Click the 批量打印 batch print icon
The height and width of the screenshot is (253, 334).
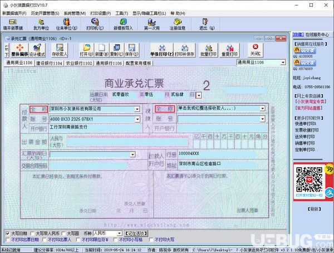(208, 50)
